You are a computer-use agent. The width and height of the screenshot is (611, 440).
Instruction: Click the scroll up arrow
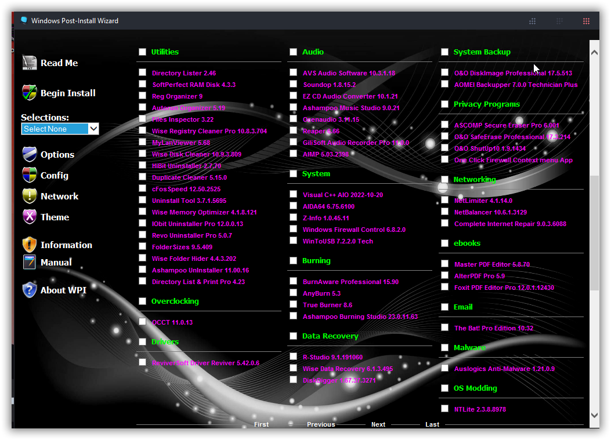594,52
